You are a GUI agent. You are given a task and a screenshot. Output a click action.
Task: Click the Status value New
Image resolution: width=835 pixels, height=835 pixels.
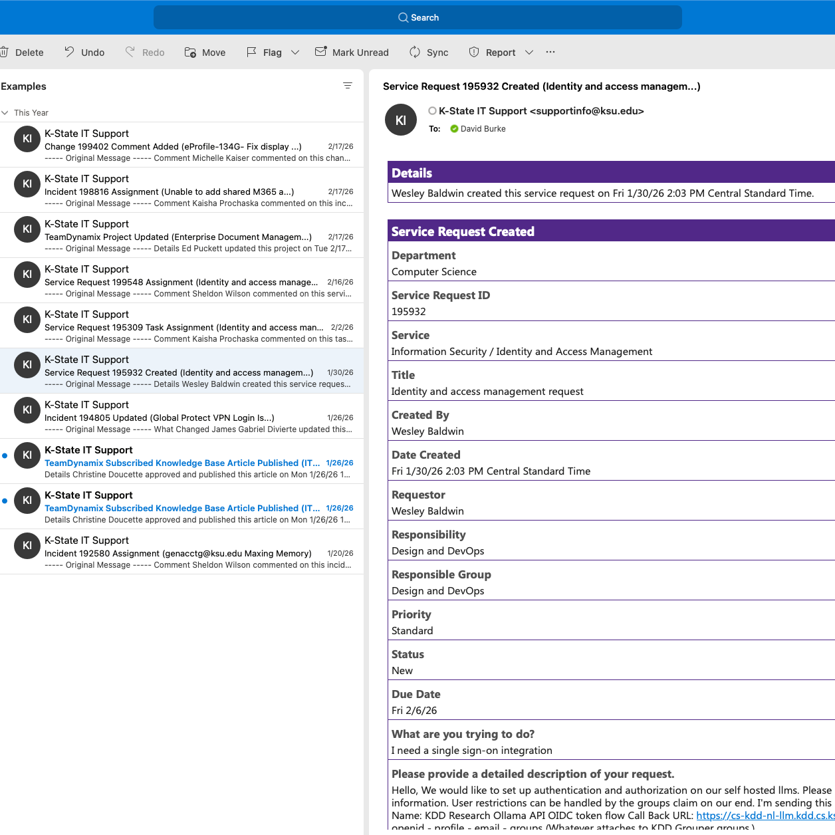pos(402,671)
